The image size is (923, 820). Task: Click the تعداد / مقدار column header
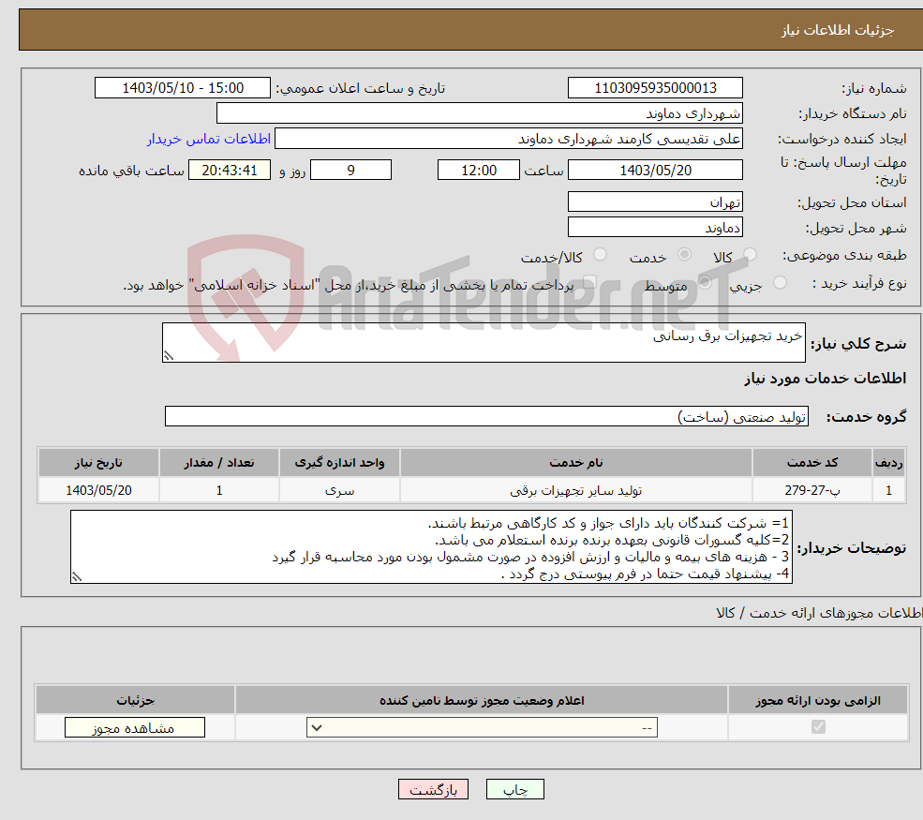tap(219, 463)
